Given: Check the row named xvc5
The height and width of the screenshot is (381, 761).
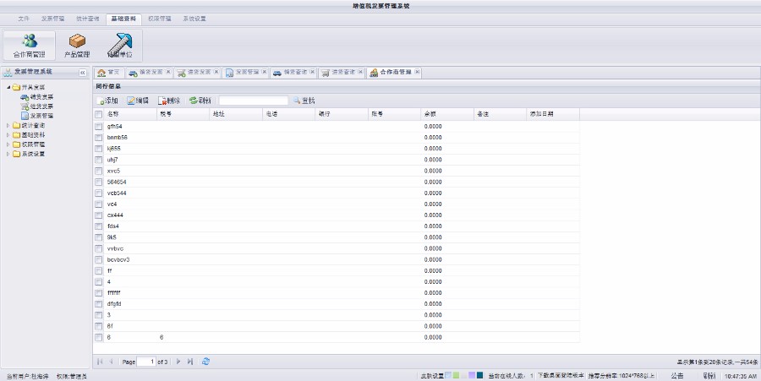Looking at the screenshot, I should (99, 171).
